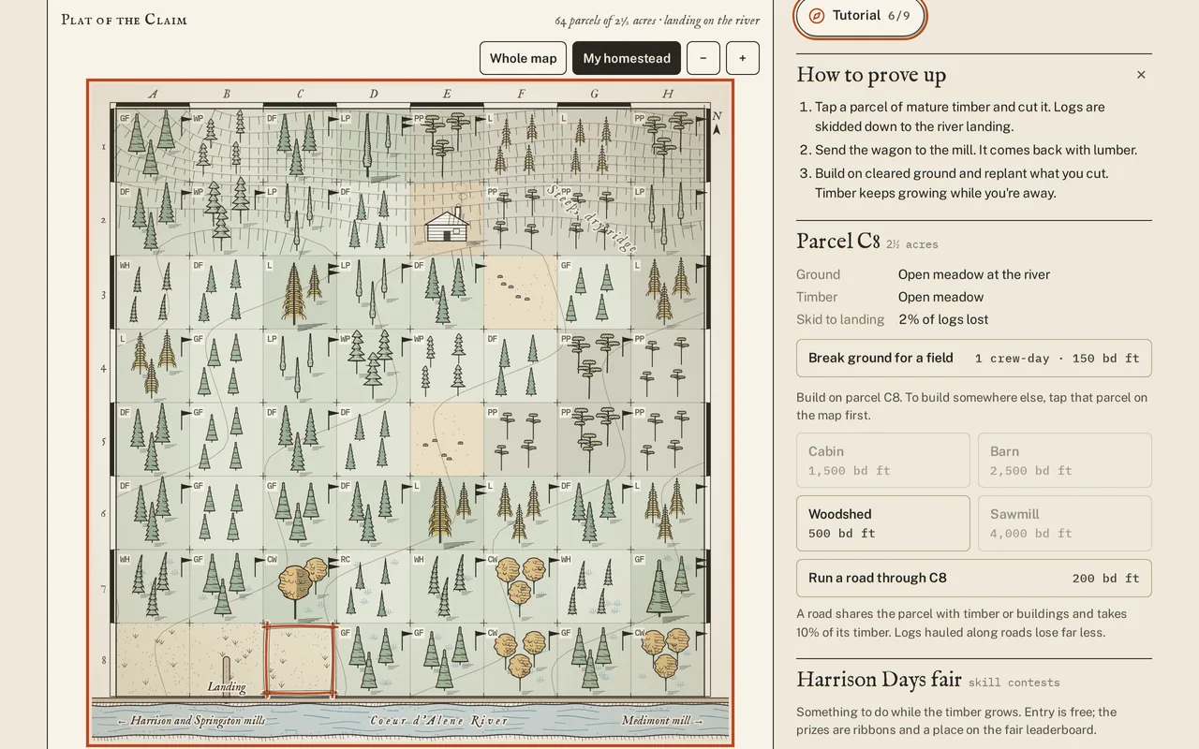The width and height of the screenshot is (1199, 749).
Task: Choose the Sawmill build option
Action: (x=1065, y=522)
